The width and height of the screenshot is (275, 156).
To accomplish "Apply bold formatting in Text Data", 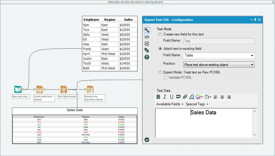I will point(158,97).
